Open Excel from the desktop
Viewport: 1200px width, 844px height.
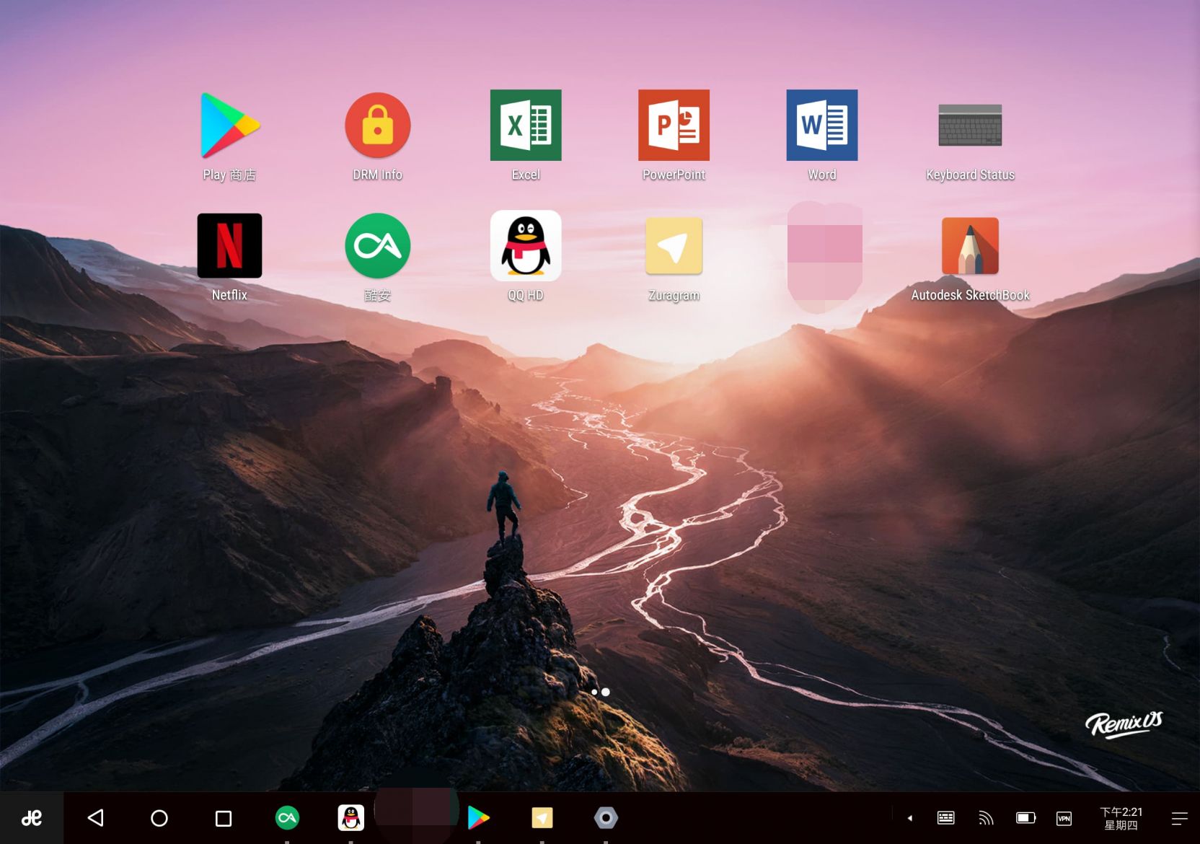point(526,126)
